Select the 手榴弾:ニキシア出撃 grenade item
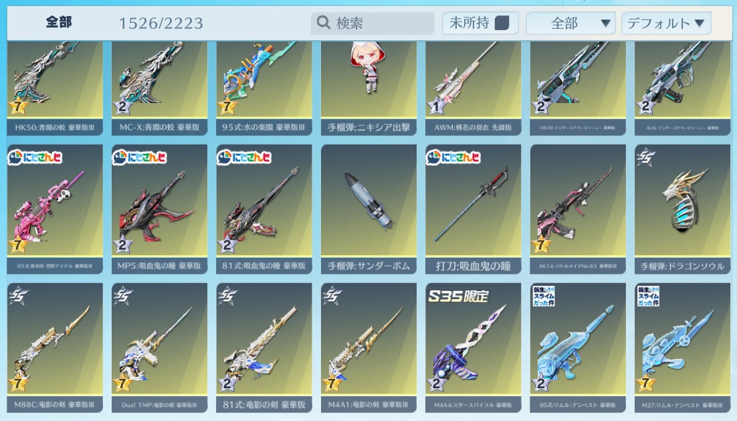Screen dimensions: 737x421 [368, 88]
